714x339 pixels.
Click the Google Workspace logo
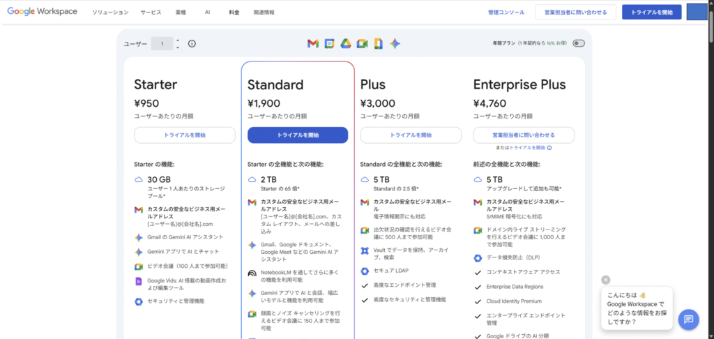pyautogui.click(x=42, y=12)
